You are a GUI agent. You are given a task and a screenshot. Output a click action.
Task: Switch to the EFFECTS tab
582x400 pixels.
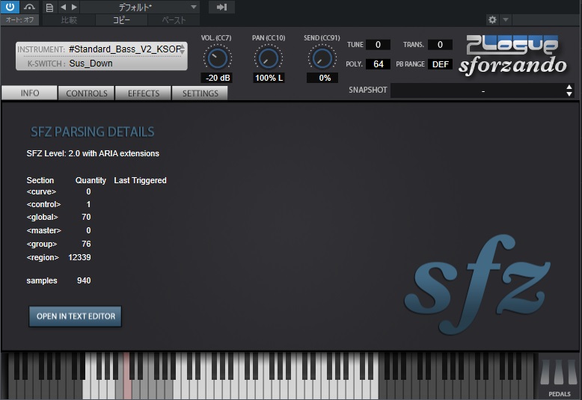144,93
